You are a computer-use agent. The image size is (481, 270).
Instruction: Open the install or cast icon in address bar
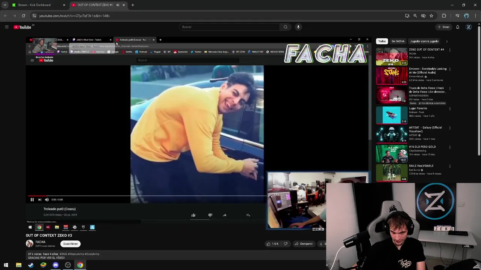pyautogui.click(x=407, y=16)
